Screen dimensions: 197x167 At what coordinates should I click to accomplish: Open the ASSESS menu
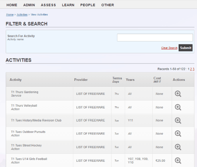(48, 5)
